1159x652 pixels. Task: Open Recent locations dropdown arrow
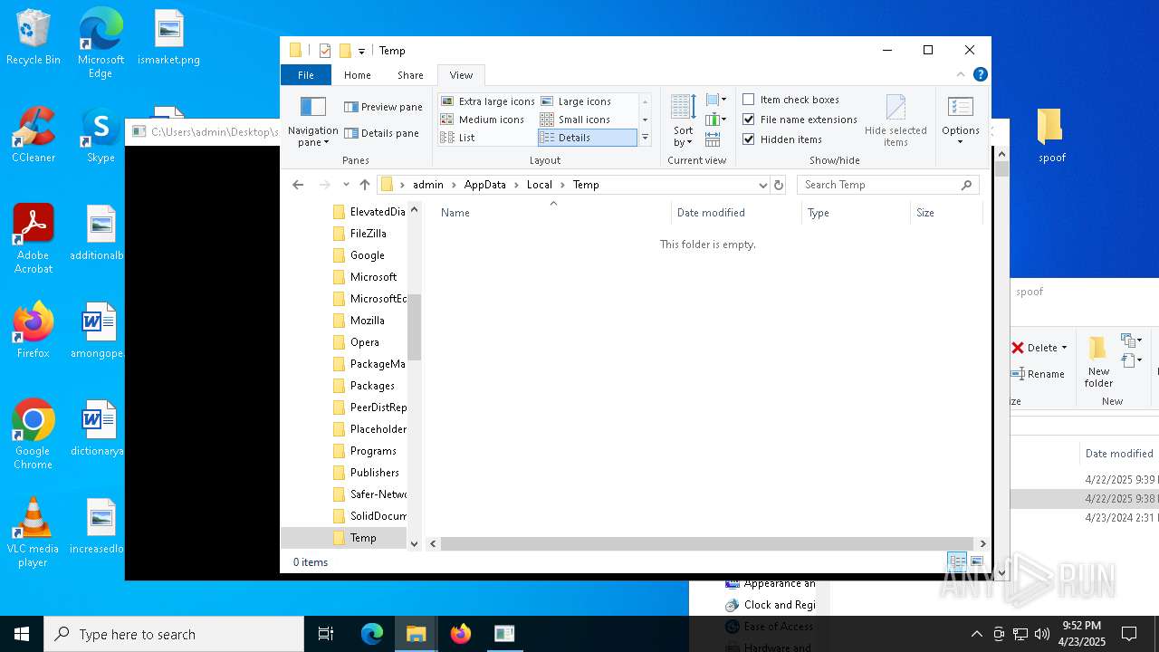(346, 185)
